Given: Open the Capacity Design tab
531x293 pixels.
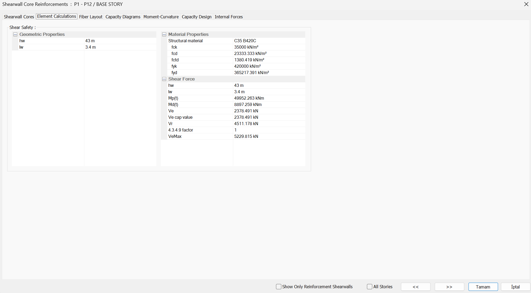Looking at the screenshot, I should click(x=196, y=17).
